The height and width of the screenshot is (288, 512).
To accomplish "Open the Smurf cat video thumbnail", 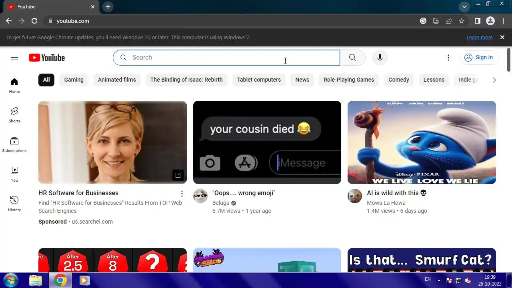I will pyautogui.click(x=422, y=142).
